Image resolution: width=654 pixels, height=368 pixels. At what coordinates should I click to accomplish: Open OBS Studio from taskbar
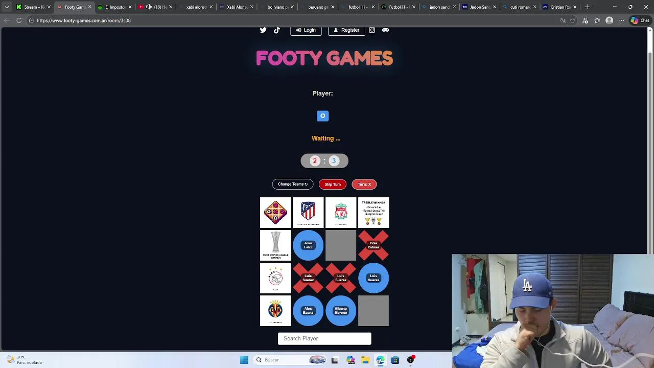(x=410, y=360)
